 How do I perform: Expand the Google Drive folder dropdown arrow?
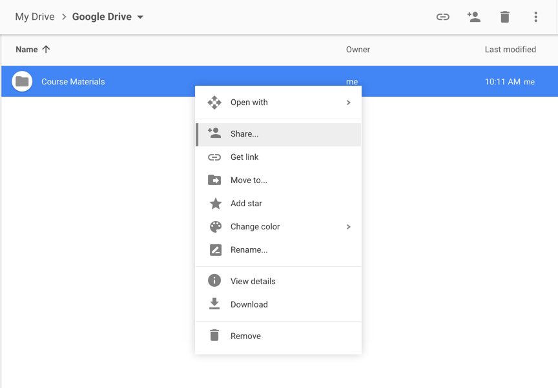pos(140,17)
